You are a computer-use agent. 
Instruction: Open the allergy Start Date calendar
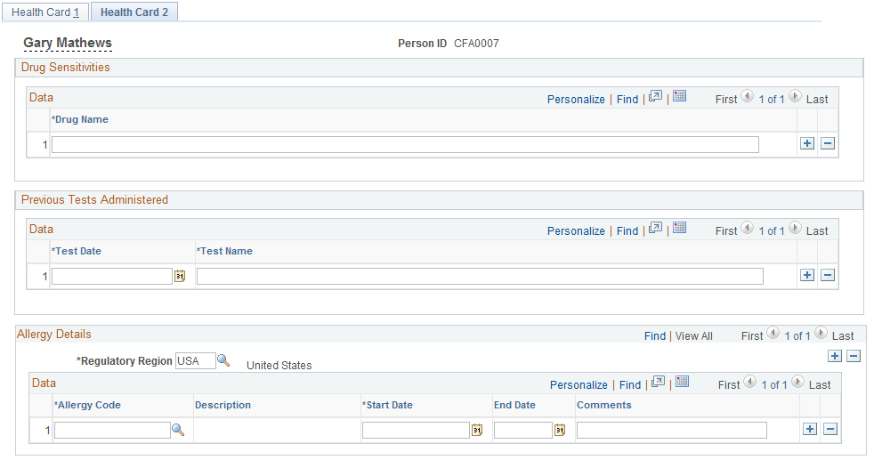[476, 430]
